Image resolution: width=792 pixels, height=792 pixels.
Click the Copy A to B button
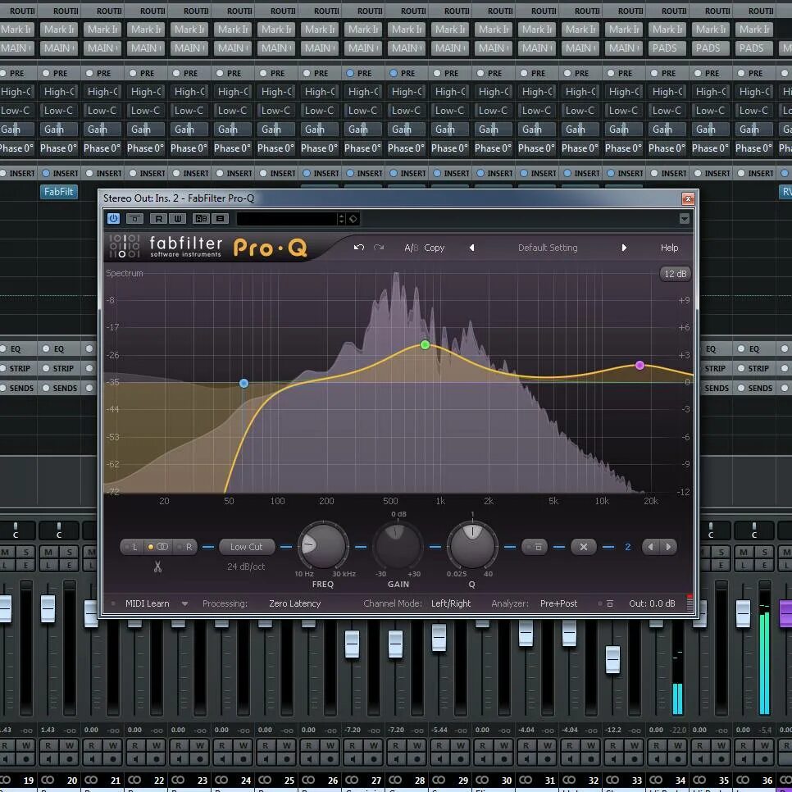434,248
